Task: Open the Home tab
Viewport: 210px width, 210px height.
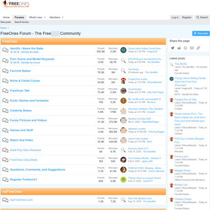Action: [6, 17]
